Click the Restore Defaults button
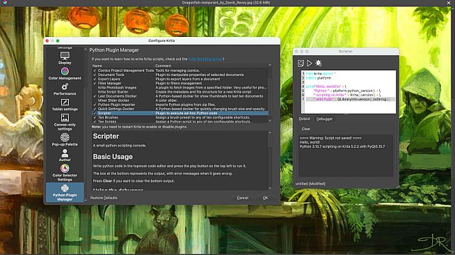Screen dimensions: 455x255 [104, 198]
